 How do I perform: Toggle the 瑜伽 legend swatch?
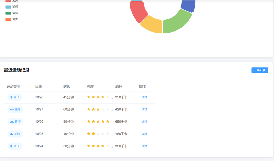8,7
